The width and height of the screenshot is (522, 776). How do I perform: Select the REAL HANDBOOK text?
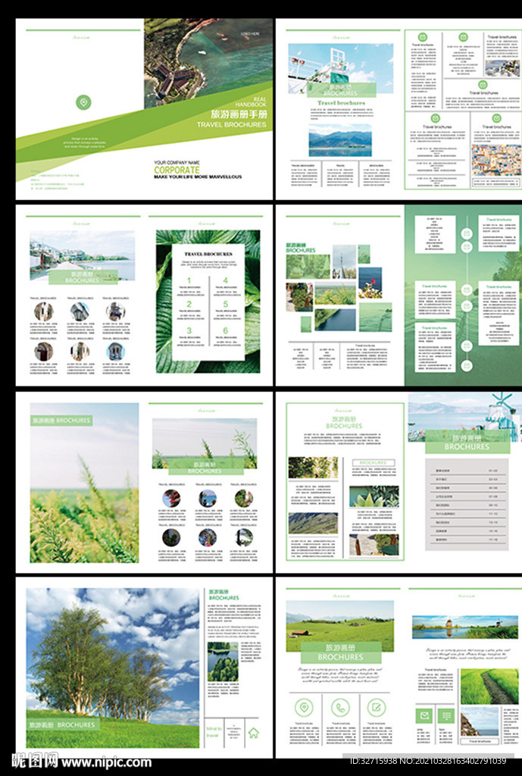[251, 102]
